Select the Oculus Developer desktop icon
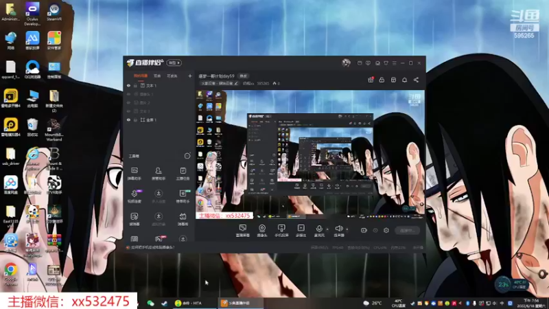Viewport: 549px width, 309px height. 32,14
